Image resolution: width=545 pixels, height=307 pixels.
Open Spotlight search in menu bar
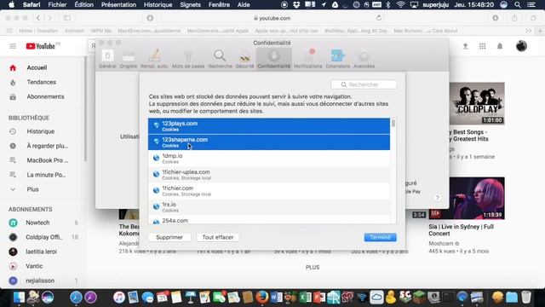click(x=518, y=4)
